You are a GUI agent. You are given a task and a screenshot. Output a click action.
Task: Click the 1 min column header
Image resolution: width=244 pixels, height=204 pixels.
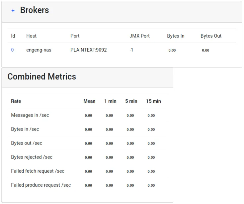[110, 101]
